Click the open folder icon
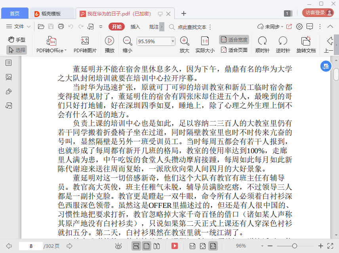The image size is (339, 253). click(x=41, y=27)
